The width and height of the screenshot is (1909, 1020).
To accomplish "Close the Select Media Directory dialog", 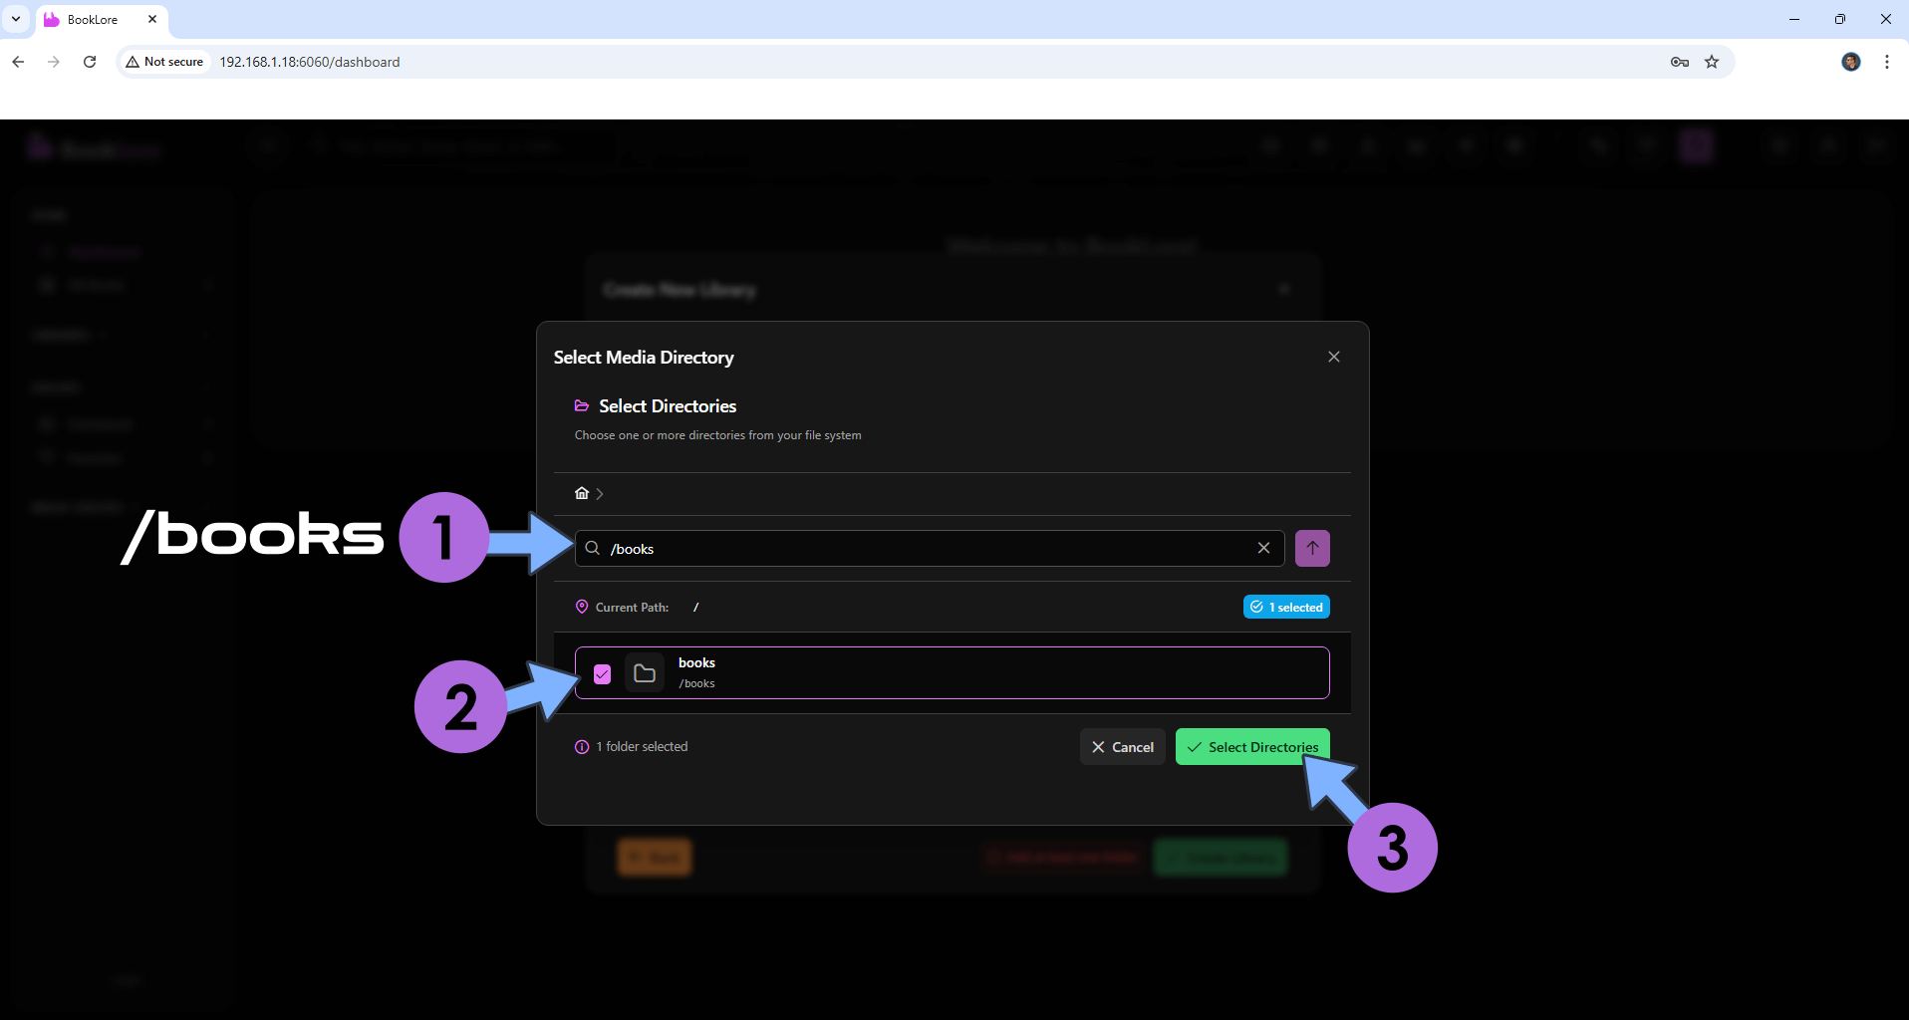I will tap(1334, 357).
